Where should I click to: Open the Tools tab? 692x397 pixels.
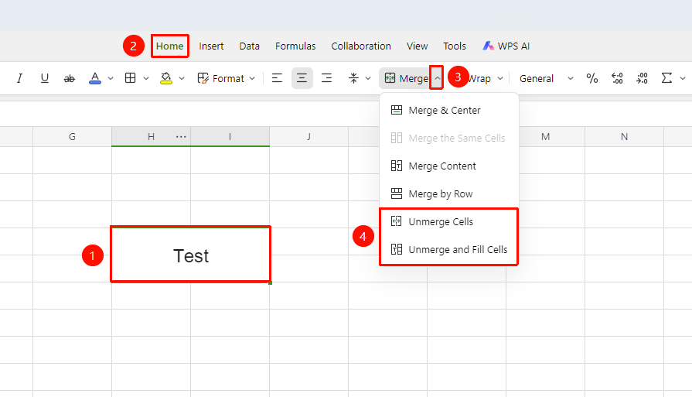(x=455, y=46)
